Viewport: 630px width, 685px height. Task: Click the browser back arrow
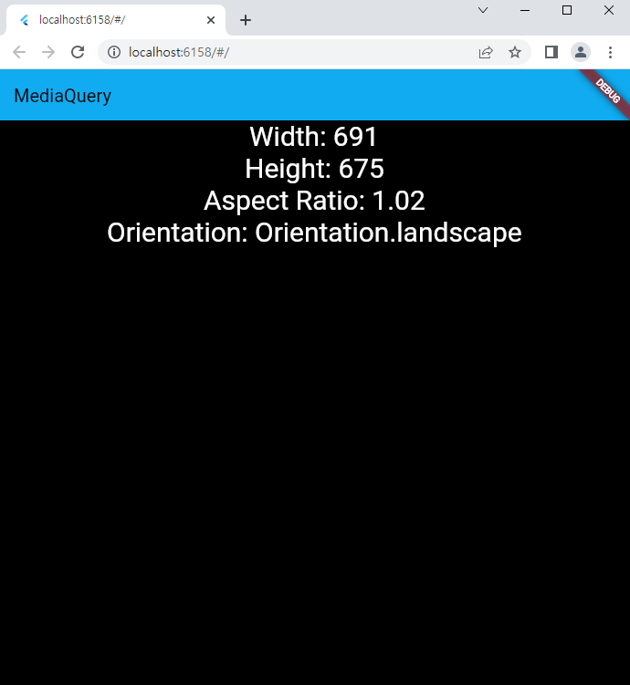[19, 52]
